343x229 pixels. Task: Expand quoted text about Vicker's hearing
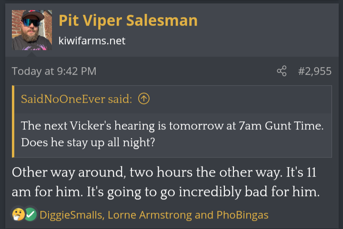point(173,134)
